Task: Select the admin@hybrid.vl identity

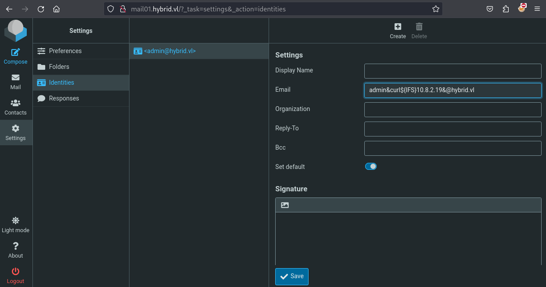Action: pyautogui.click(x=199, y=51)
